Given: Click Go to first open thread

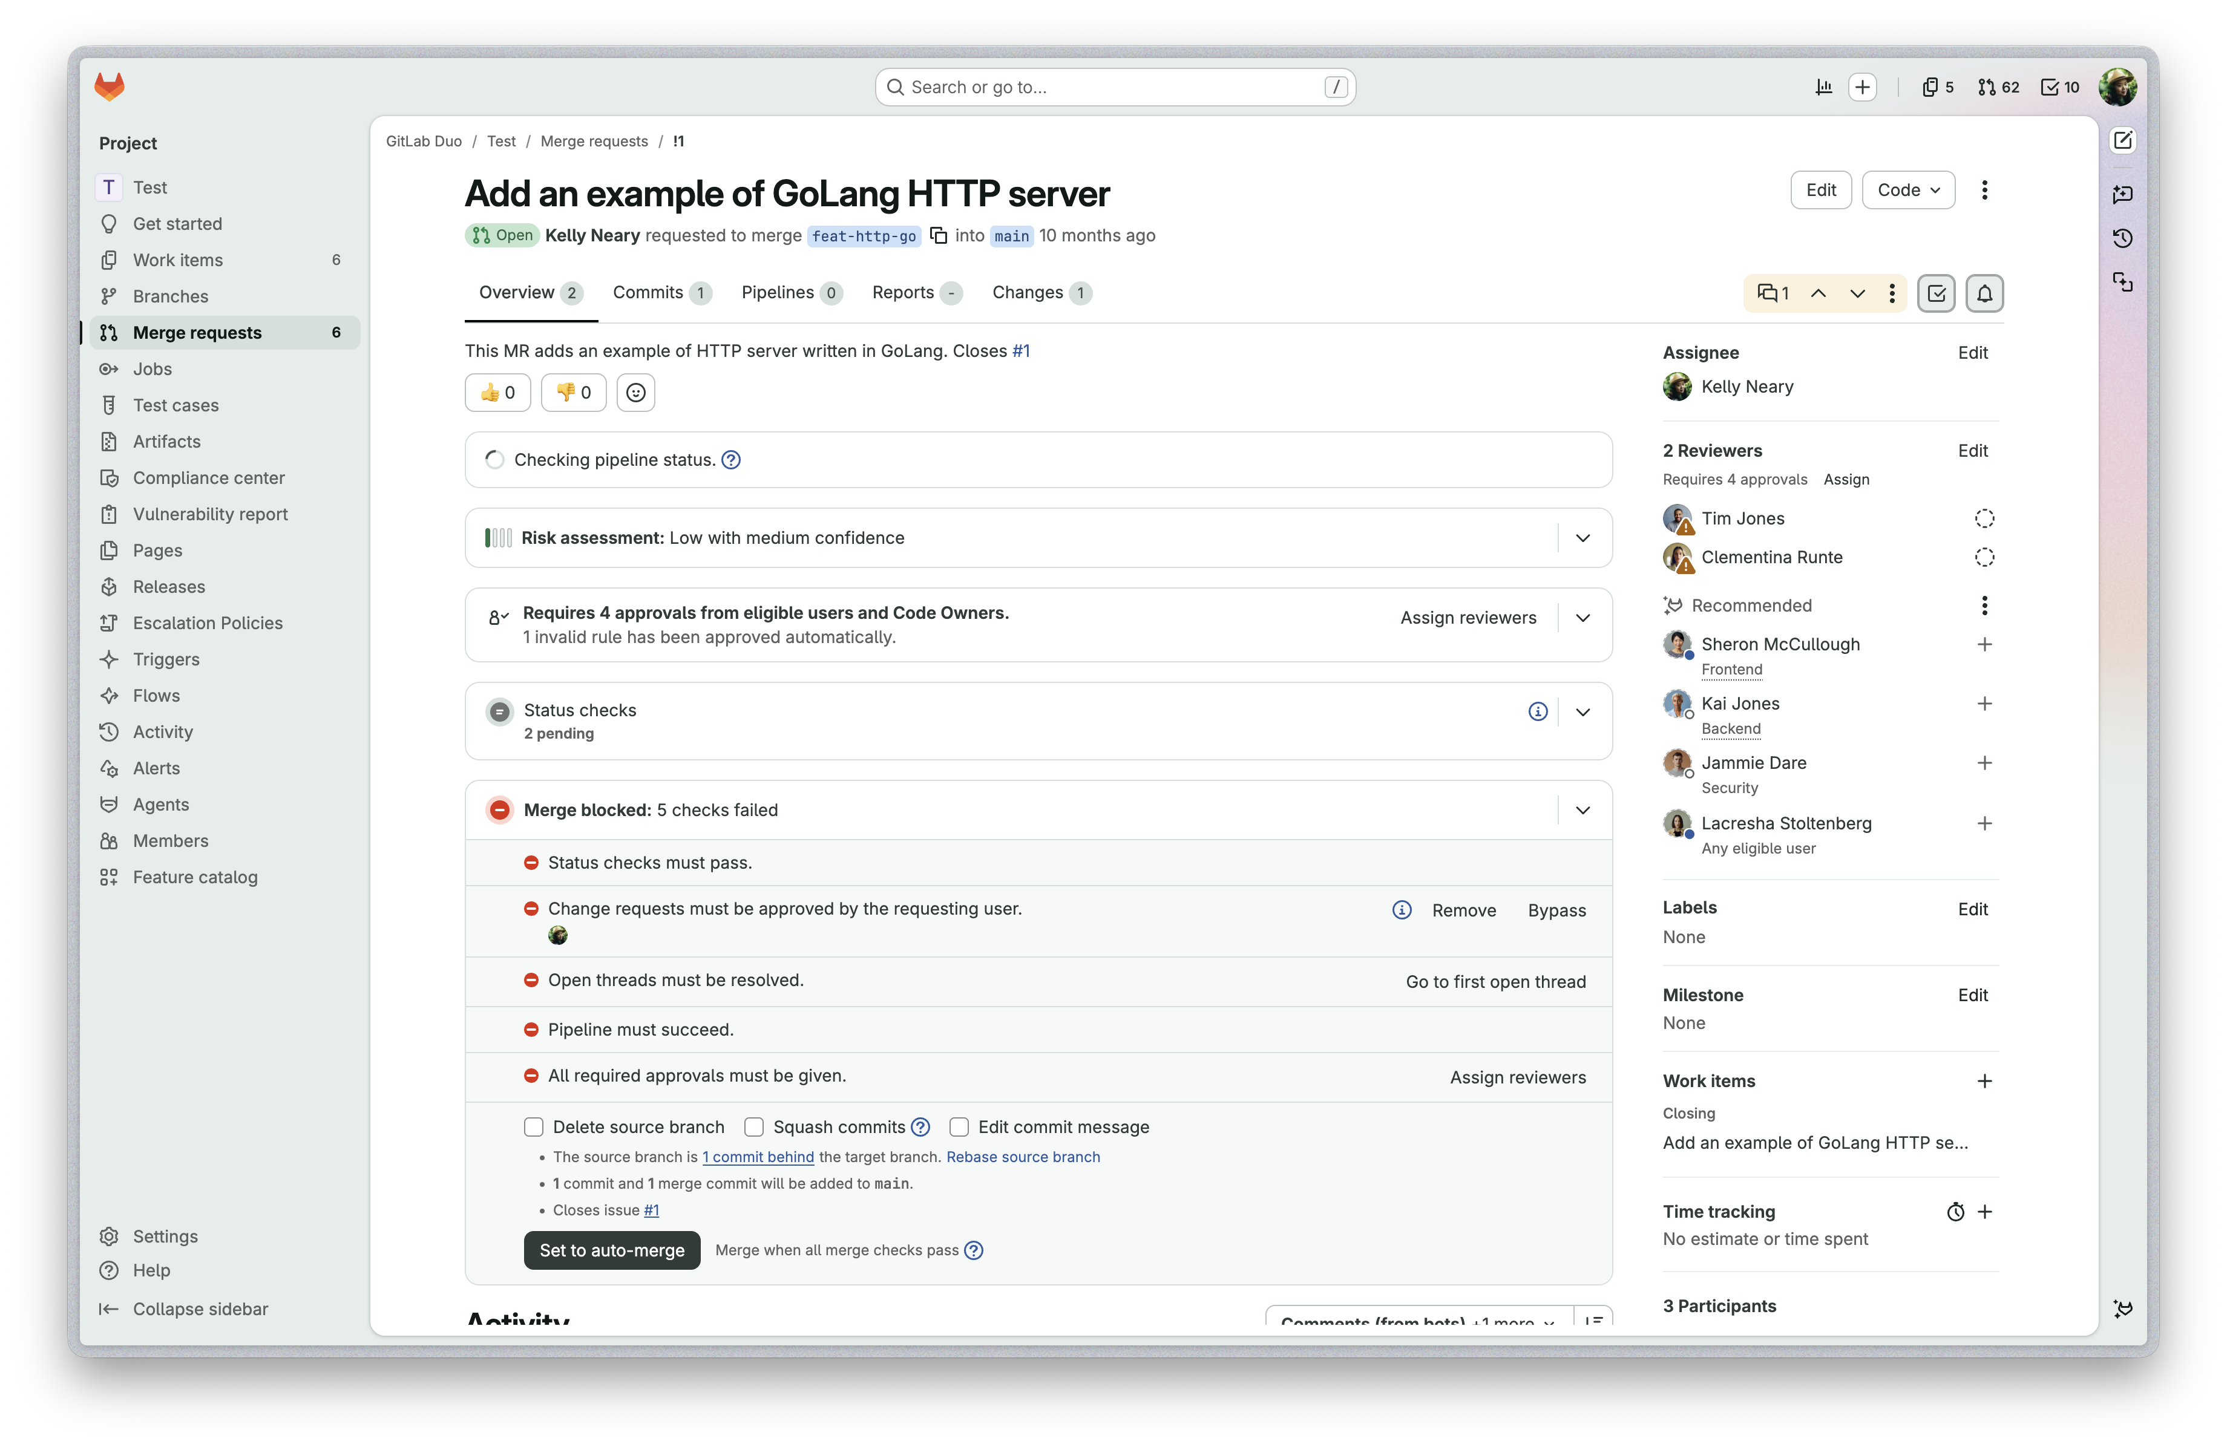Looking at the screenshot, I should tap(1495, 981).
